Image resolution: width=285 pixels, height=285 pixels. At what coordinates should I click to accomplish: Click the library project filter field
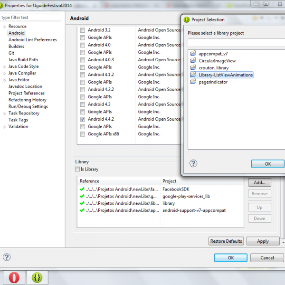click(236, 43)
